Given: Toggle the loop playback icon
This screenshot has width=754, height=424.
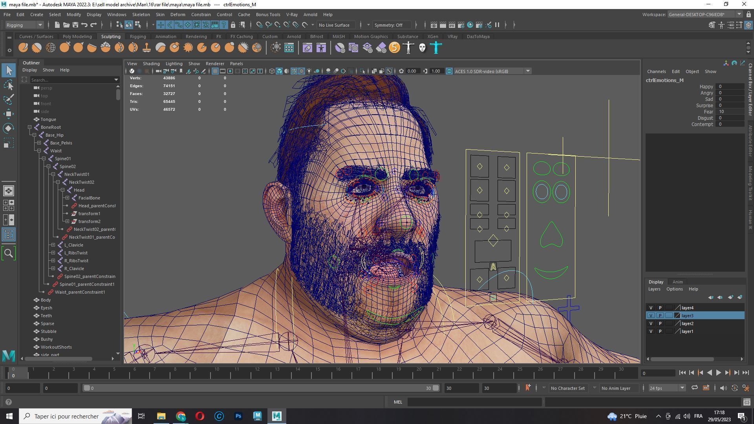Looking at the screenshot, I should tap(694, 388).
